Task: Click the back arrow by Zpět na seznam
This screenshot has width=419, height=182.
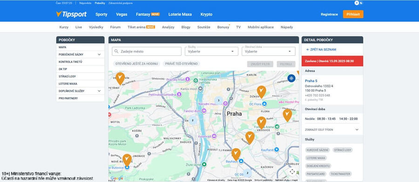Action: [308, 50]
